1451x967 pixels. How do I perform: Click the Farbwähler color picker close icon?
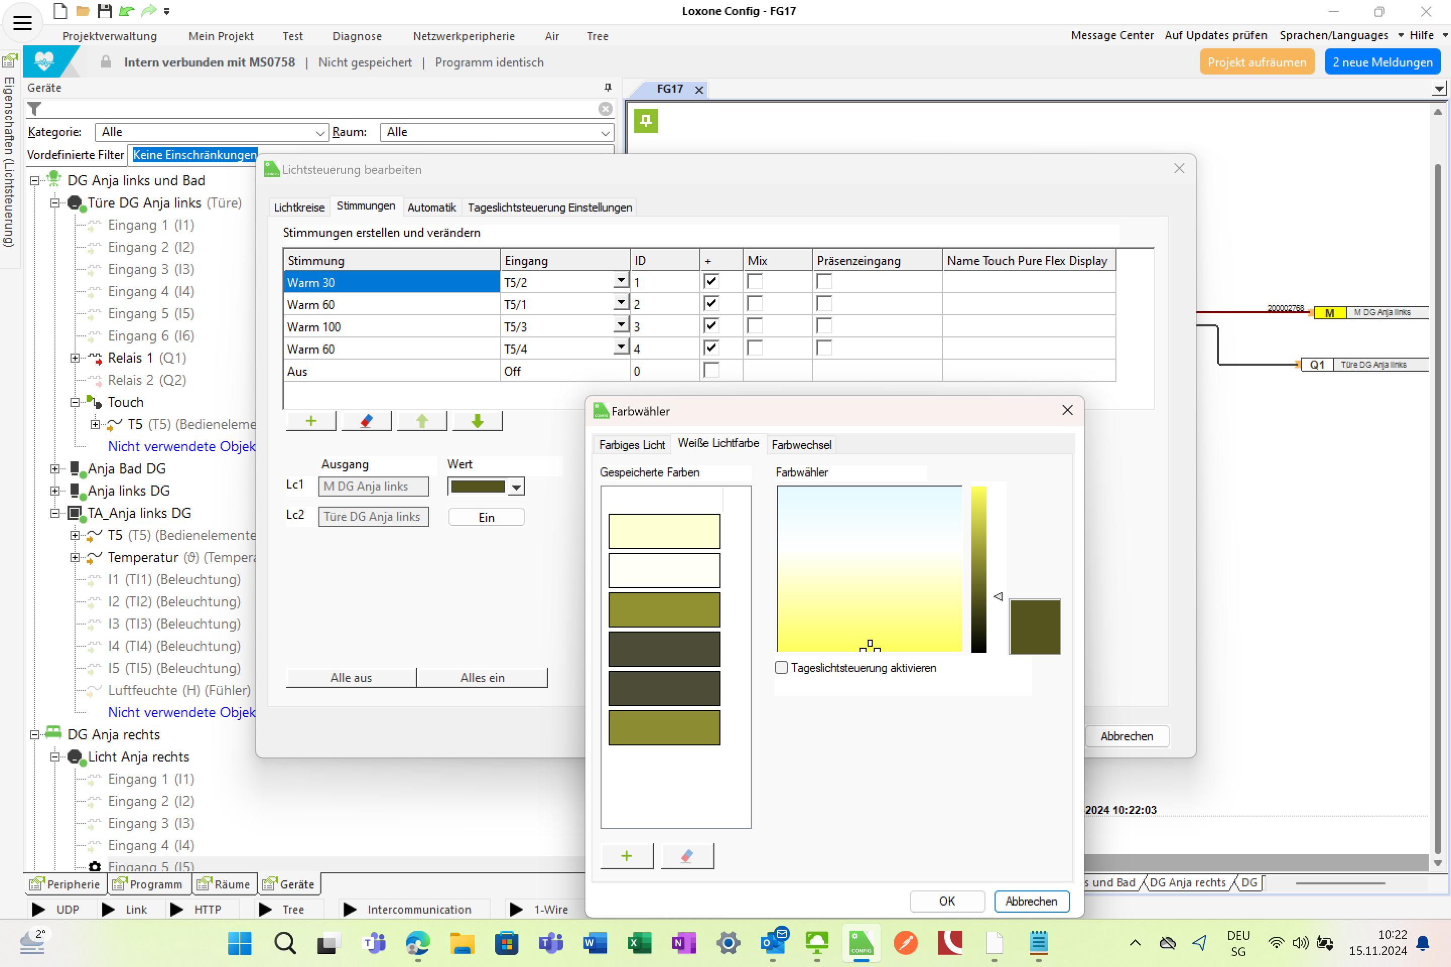tap(1068, 410)
